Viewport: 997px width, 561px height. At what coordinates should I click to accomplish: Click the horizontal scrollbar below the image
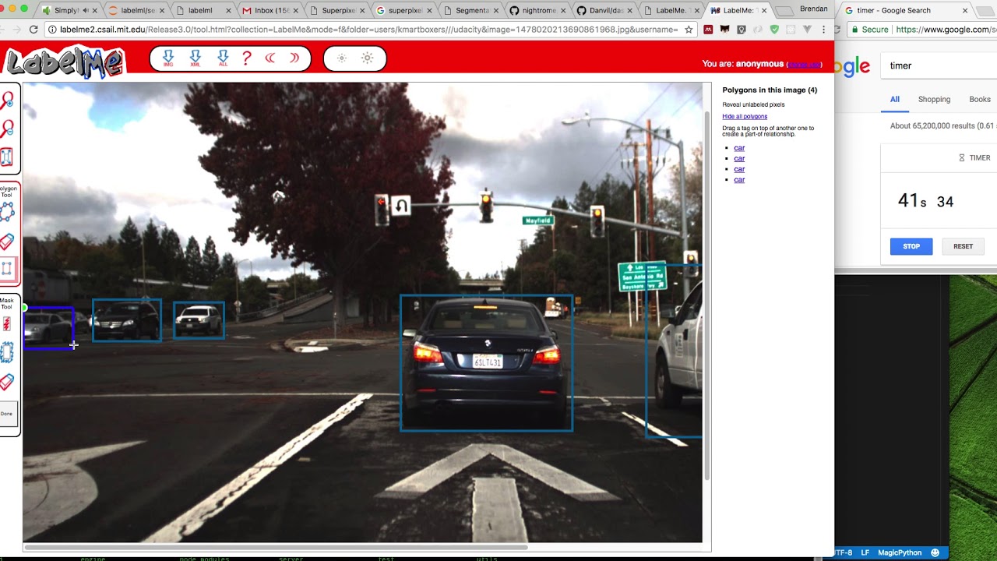[x=277, y=547]
